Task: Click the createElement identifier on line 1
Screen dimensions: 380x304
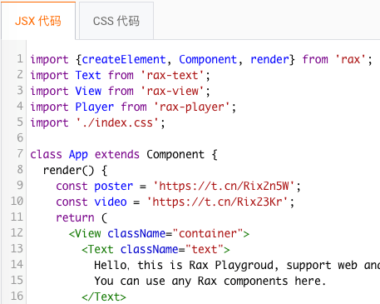Action: 124,59
